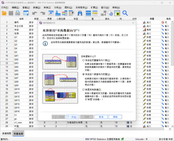Click the Show all variables plus icon
This screenshot has width=174, height=141.
[x=117, y=13]
